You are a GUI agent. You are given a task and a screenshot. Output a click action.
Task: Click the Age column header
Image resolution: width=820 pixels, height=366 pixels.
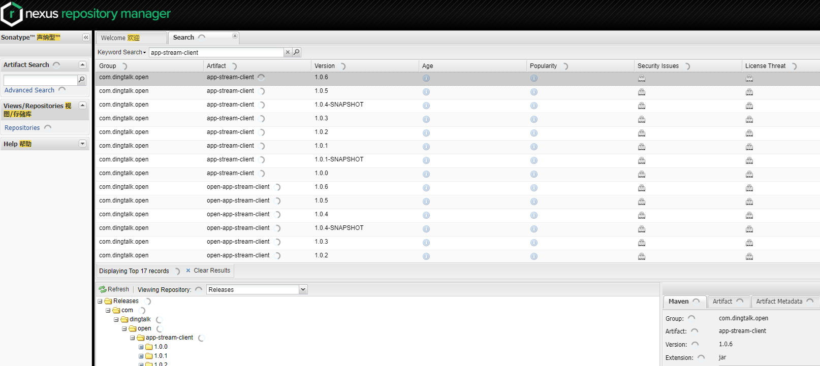coord(472,66)
